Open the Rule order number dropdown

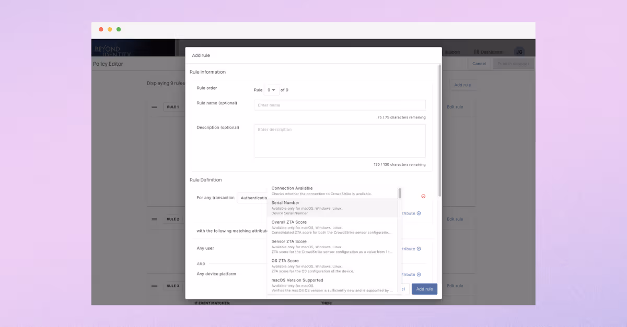pyautogui.click(x=272, y=90)
